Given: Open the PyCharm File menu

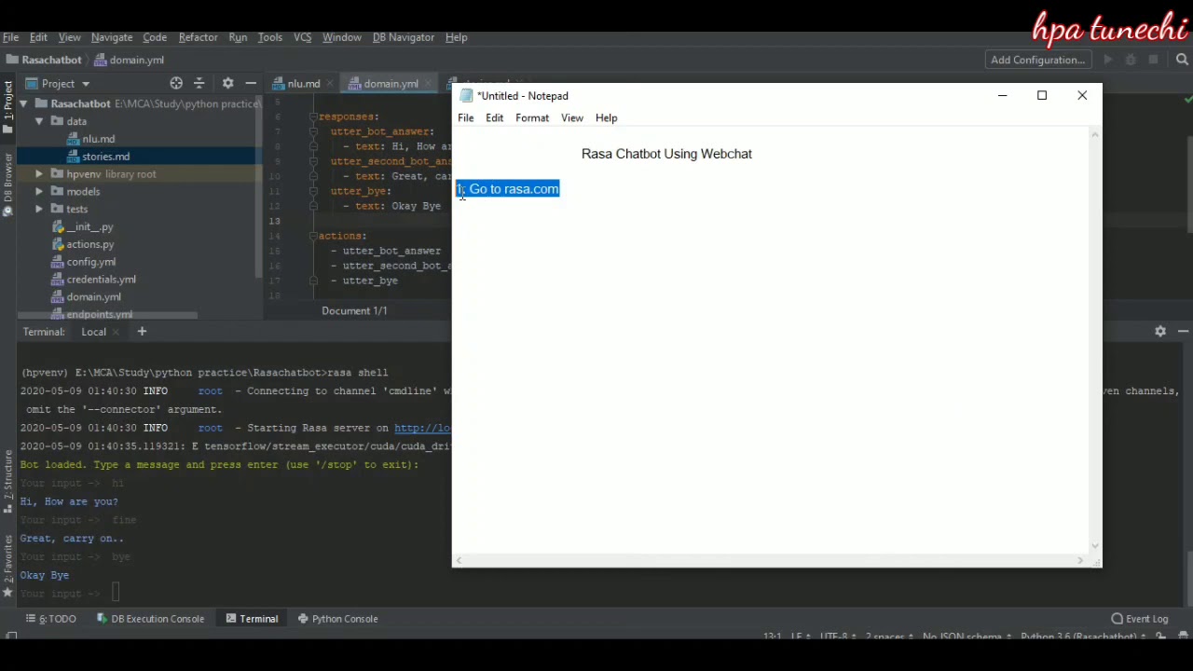Looking at the screenshot, I should tap(11, 37).
